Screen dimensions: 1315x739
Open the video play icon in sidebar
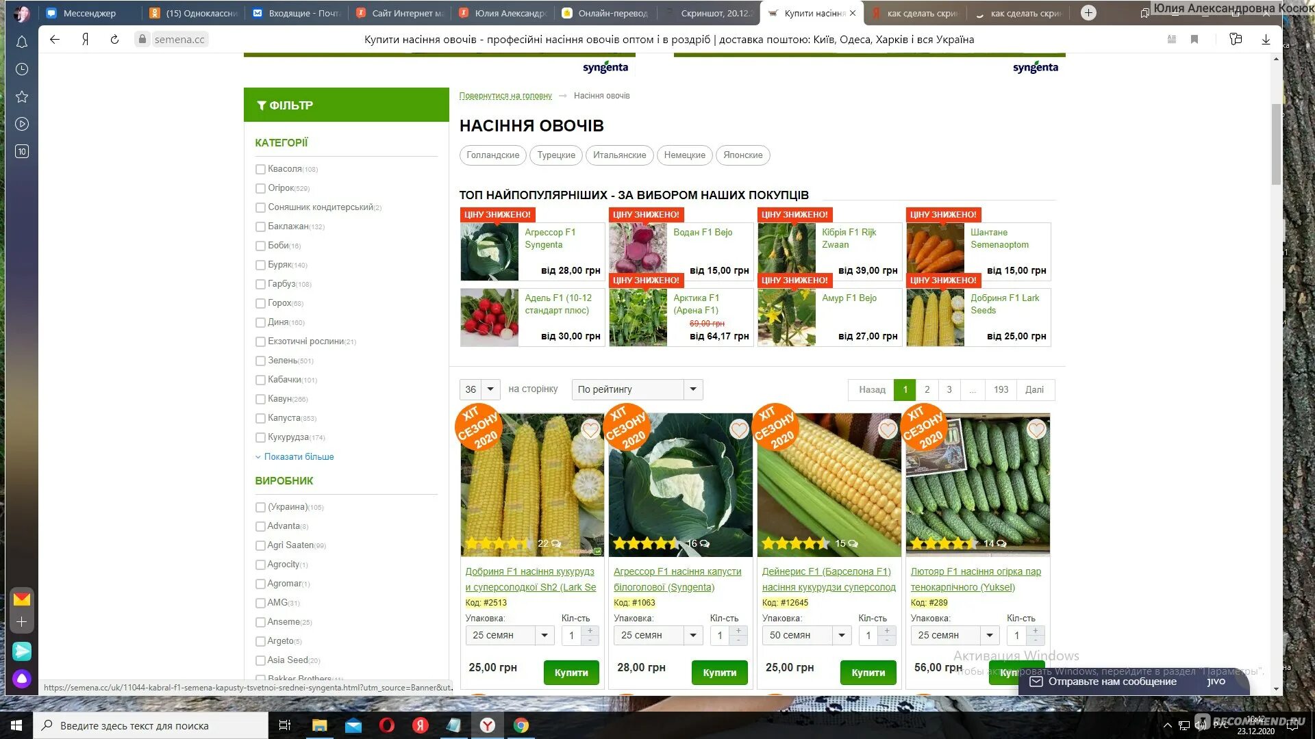[22, 124]
